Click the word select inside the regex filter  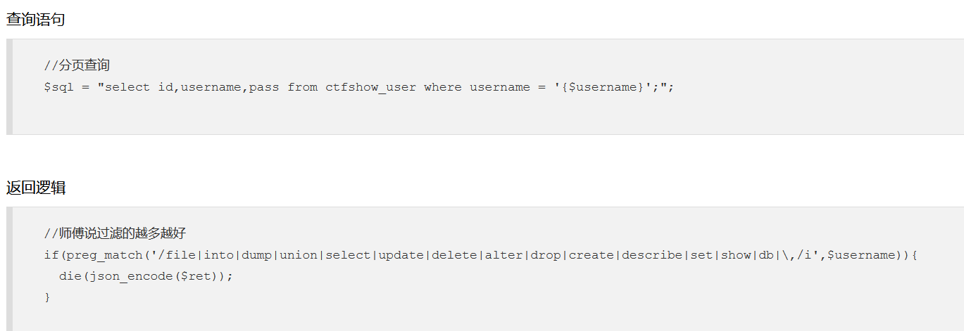pos(348,255)
